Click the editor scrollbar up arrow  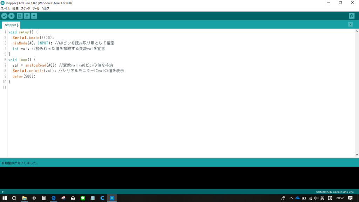357,31
